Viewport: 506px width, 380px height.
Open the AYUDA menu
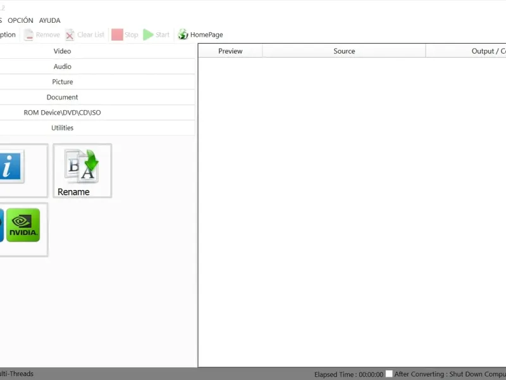(50, 20)
